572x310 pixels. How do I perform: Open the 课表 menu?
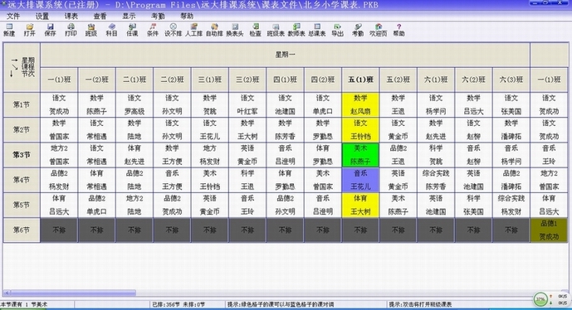[71, 16]
